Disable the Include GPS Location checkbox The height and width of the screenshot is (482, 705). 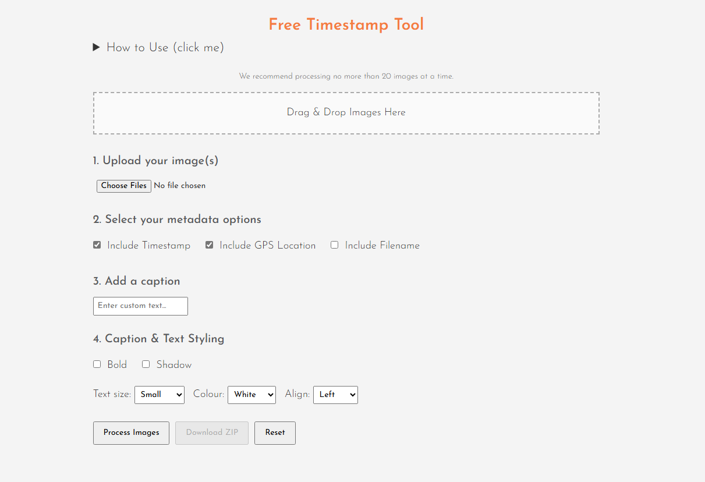[x=210, y=245]
